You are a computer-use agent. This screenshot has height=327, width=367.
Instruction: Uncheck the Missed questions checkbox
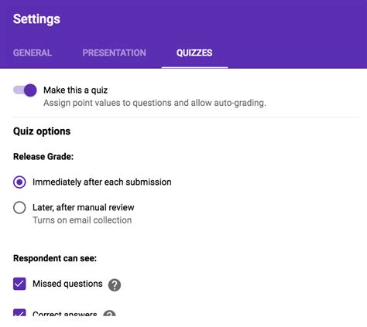[x=19, y=284]
